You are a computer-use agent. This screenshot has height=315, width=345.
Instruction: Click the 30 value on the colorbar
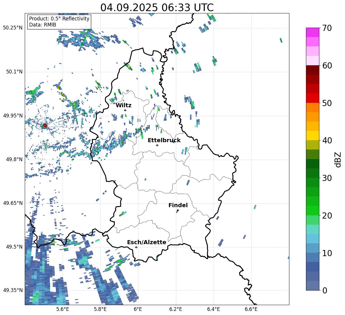click(x=327, y=178)
